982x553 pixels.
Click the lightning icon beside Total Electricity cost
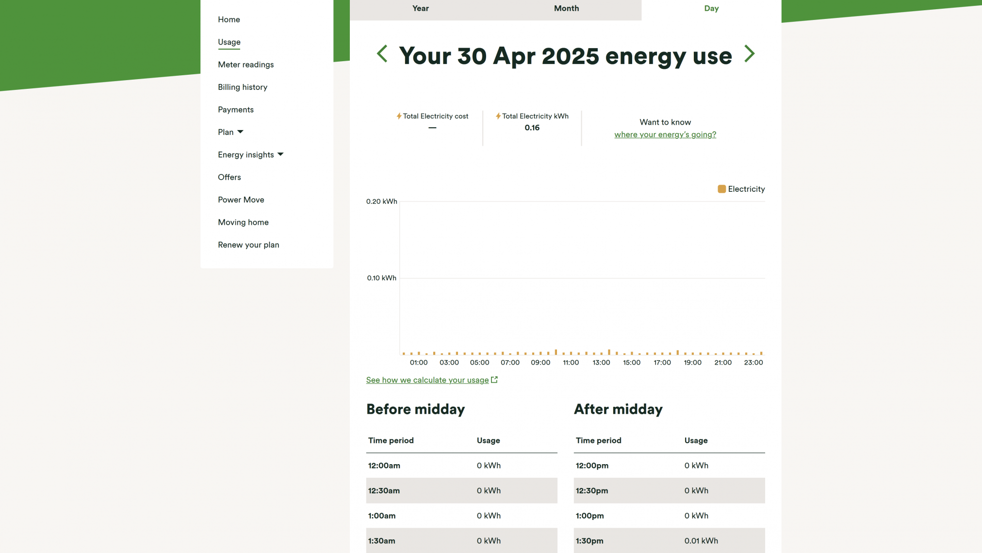tap(399, 116)
